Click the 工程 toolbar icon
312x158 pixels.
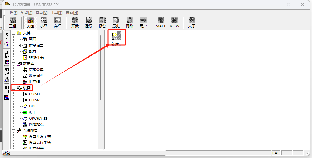tap(13, 23)
